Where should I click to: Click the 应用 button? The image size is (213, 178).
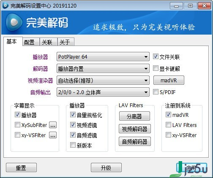click(x=191, y=167)
